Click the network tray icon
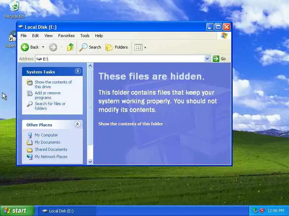Viewport: 289px width, 216px height. tap(255, 211)
